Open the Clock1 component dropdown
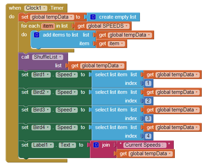The height and width of the screenshot is (168, 208). pyautogui.click(x=36, y=8)
